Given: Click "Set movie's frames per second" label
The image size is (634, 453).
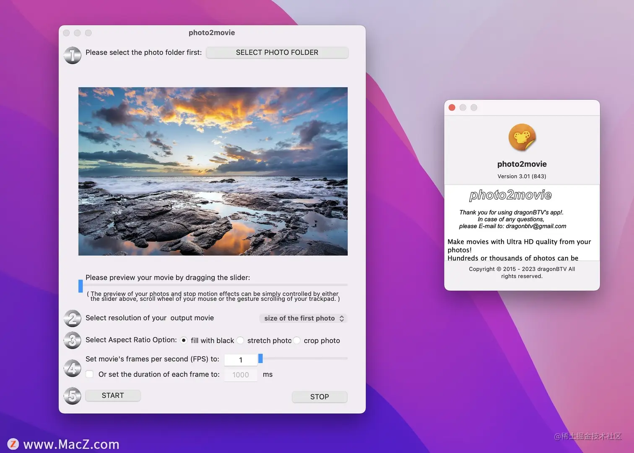Looking at the screenshot, I should coord(152,359).
